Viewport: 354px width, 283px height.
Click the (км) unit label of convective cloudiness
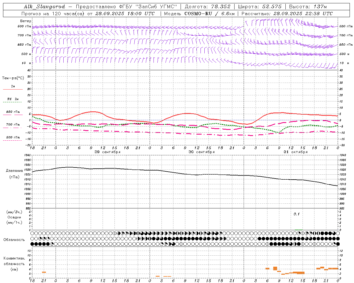click(14, 269)
